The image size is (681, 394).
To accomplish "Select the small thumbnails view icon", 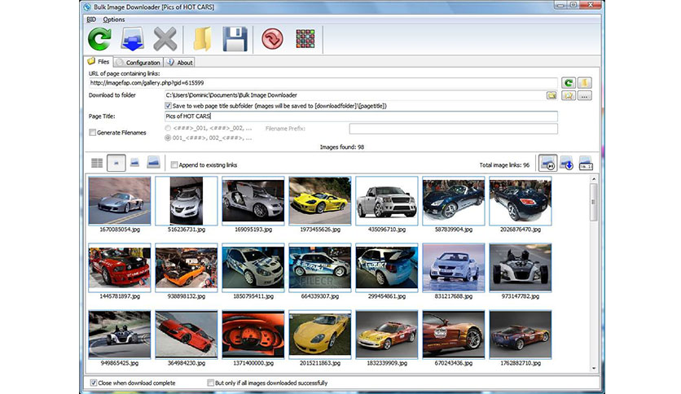I will (x=116, y=163).
